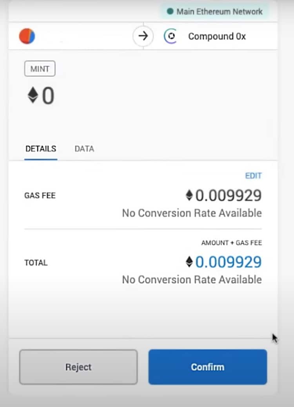Click the GAS FEE row label
Viewport: 294px width, 407px height.
(40, 196)
